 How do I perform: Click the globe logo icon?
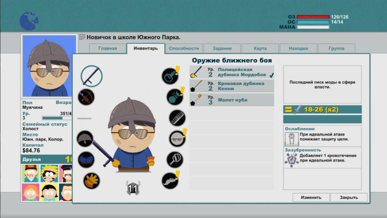[29, 21]
